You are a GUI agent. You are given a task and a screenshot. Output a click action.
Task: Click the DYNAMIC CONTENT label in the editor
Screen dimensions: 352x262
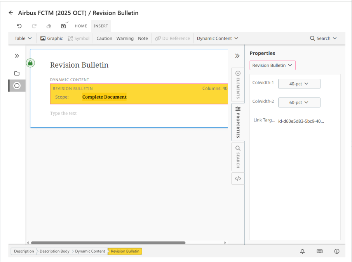[x=70, y=80]
